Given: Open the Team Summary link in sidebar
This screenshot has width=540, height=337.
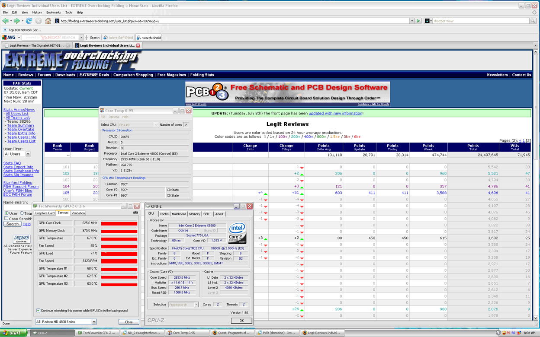Looking at the screenshot, I should [20, 125].
